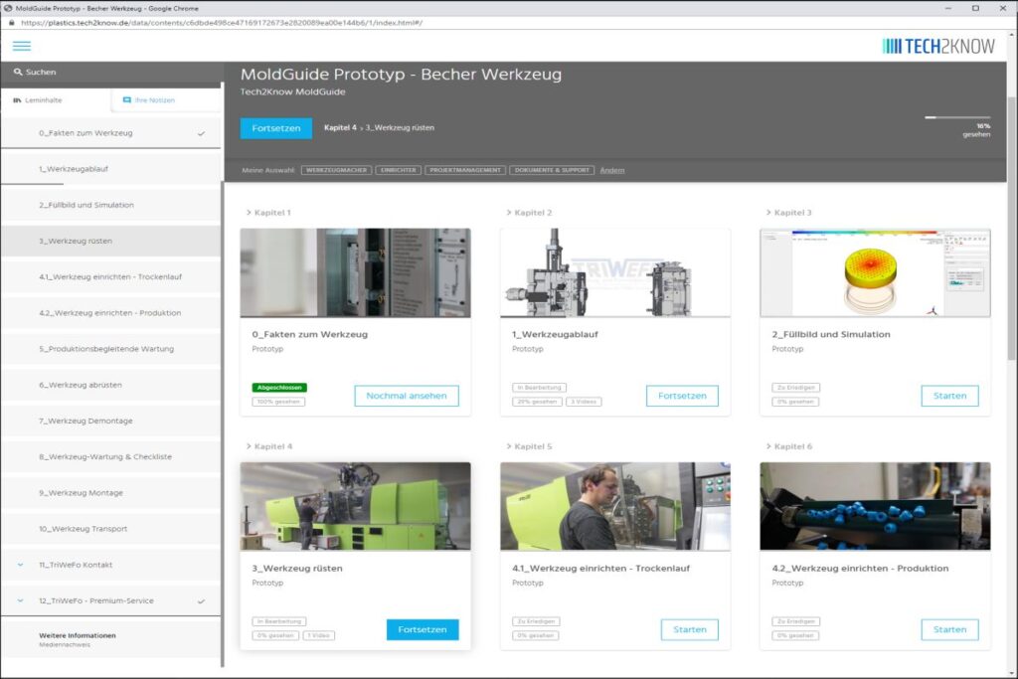Click the PROJEKTMANAGEMENT selection tag

coord(465,170)
